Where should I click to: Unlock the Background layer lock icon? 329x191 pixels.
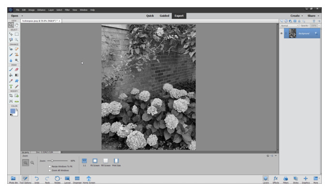(316, 33)
